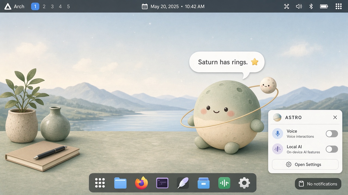Click the microphone icon beside Voice
Screen dimensions: 348x195
(278, 134)
